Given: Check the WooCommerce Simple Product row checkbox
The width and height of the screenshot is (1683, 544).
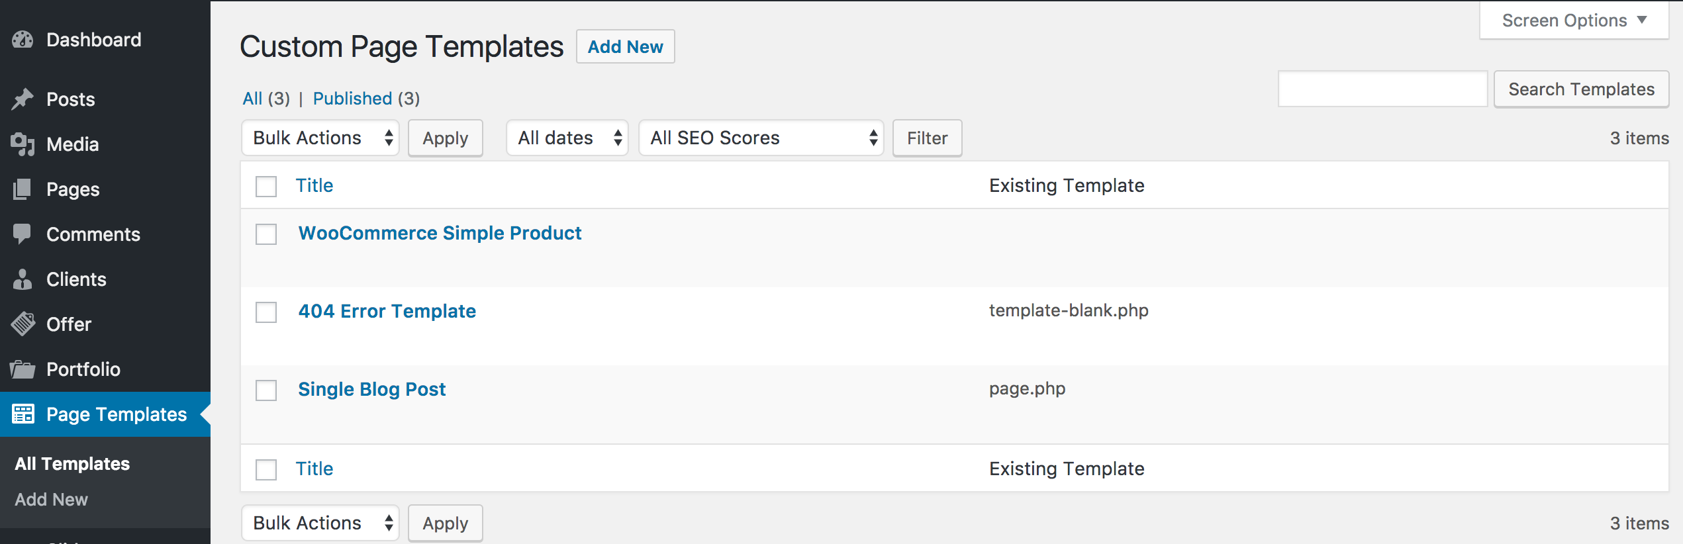Looking at the screenshot, I should pos(266,234).
